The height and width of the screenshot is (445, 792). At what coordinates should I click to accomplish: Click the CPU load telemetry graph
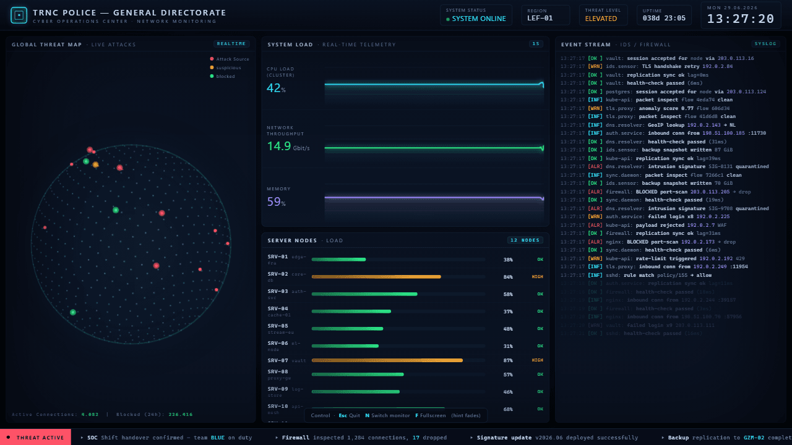coord(434,87)
